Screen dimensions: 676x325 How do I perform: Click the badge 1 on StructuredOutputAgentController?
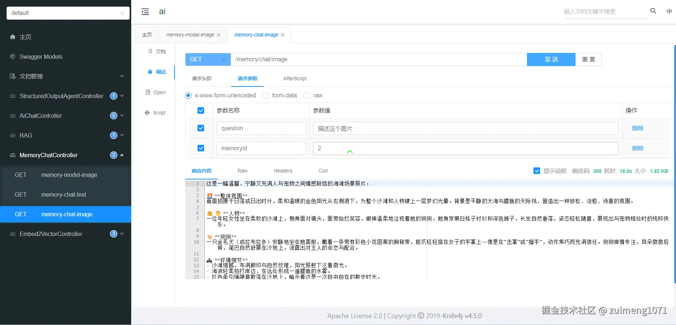[114, 96]
